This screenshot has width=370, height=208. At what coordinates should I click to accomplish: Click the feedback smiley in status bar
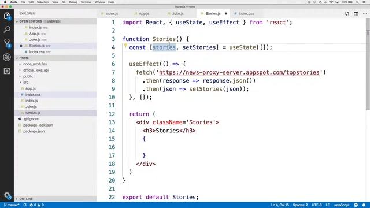coord(356,205)
